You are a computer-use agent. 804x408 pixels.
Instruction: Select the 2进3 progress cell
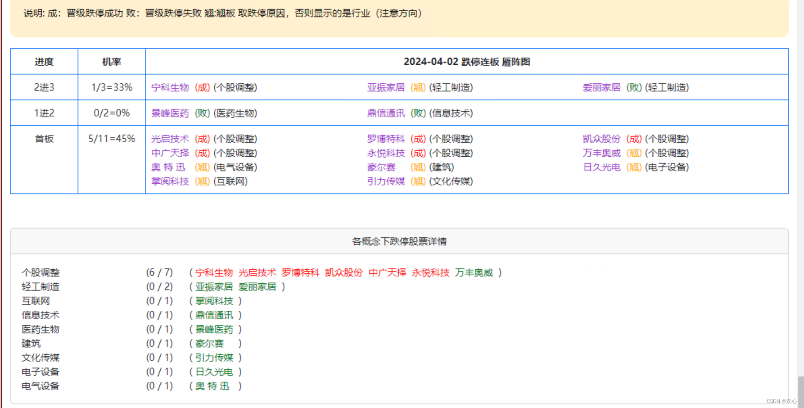44,87
